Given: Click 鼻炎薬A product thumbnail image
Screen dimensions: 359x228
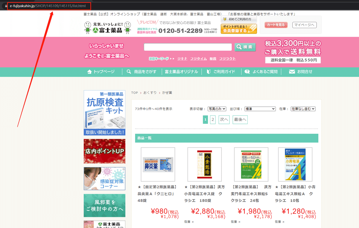Looking at the screenshot, I should click(158, 164).
